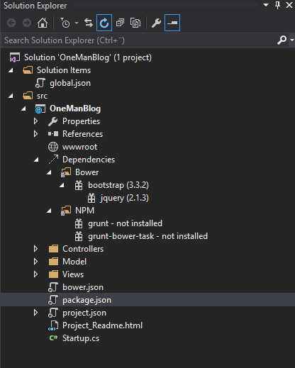
Task: Click the Dependencies arrow icon
Action: (x=53, y=160)
